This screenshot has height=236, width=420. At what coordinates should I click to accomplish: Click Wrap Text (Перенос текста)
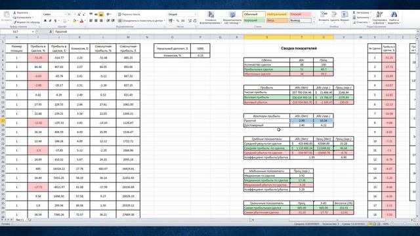[x=129, y=14]
